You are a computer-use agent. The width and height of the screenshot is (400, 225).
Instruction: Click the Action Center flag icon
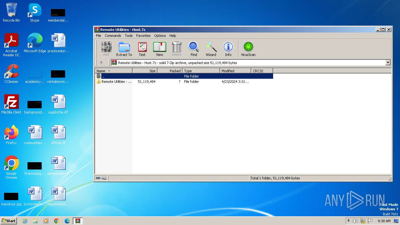click(370, 221)
